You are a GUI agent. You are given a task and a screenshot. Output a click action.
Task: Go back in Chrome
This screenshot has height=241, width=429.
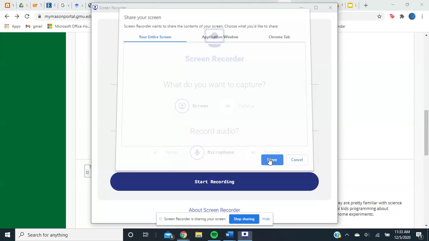[7, 16]
